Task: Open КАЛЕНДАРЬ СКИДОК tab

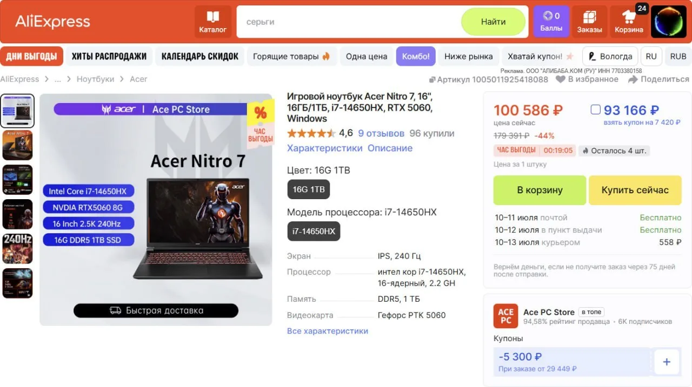Action: pyautogui.click(x=200, y=56)
